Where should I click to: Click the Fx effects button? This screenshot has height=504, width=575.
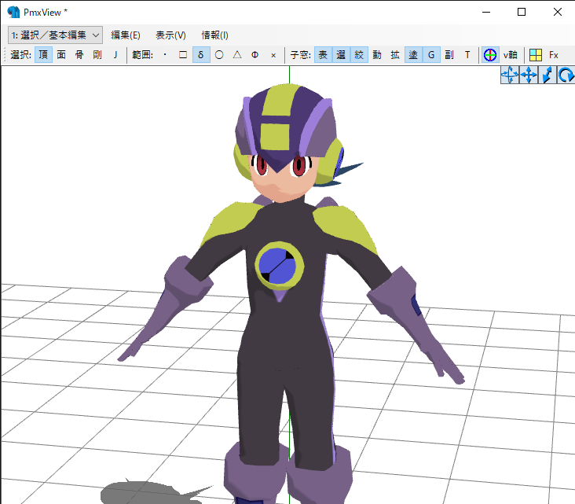(553, 55)
